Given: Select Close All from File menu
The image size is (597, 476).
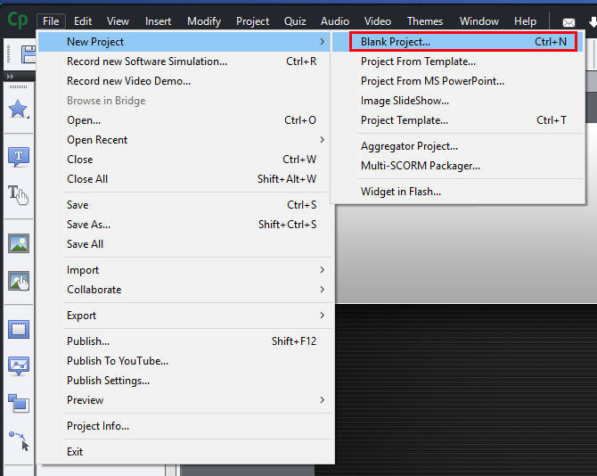Looking at the screenshot, I should (x=184, y=179).
